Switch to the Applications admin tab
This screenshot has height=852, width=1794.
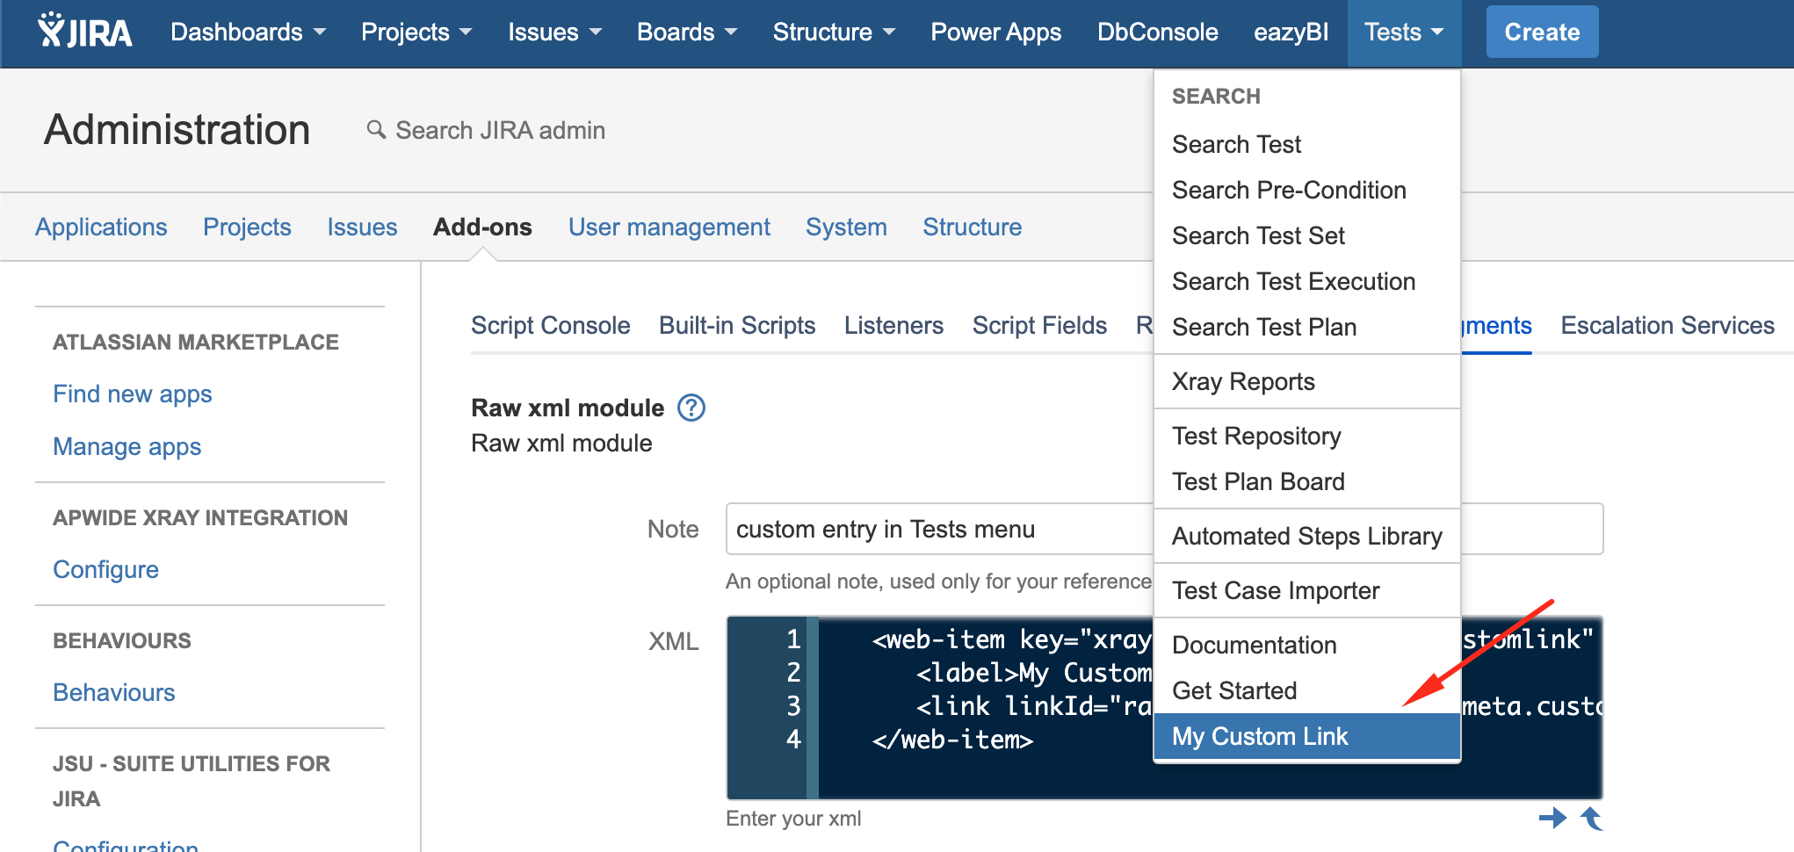(x=101, y=227)
